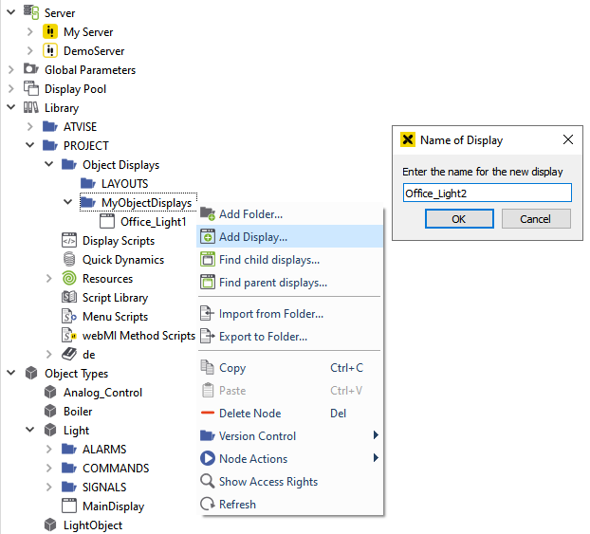Cancel the Name of Display dialog
590x534 pixels.
534,219
